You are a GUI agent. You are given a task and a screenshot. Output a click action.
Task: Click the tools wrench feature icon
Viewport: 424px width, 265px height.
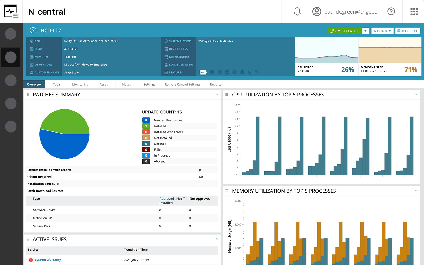(x=250, y=72)
